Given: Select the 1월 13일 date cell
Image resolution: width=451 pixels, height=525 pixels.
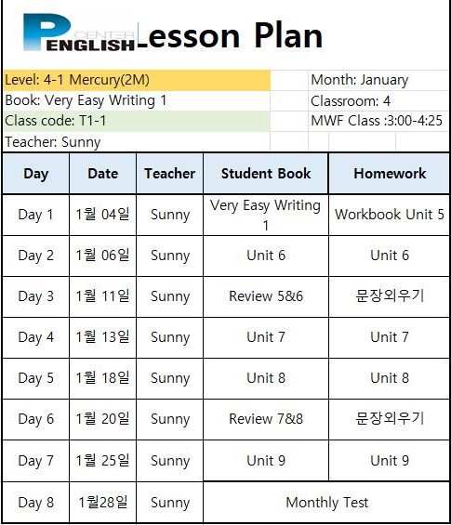Looking at the screenshot, I should click(x=103, y=337).
